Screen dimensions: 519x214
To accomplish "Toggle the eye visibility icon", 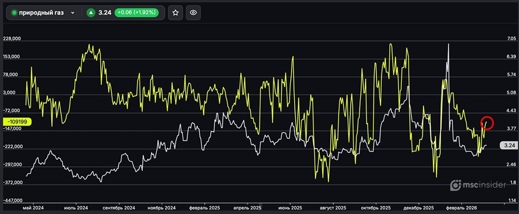I will [x=193, y=13].
